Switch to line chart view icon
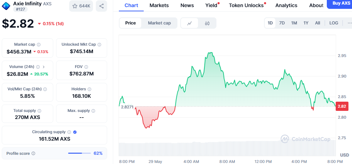 click(x=190, y=23)
